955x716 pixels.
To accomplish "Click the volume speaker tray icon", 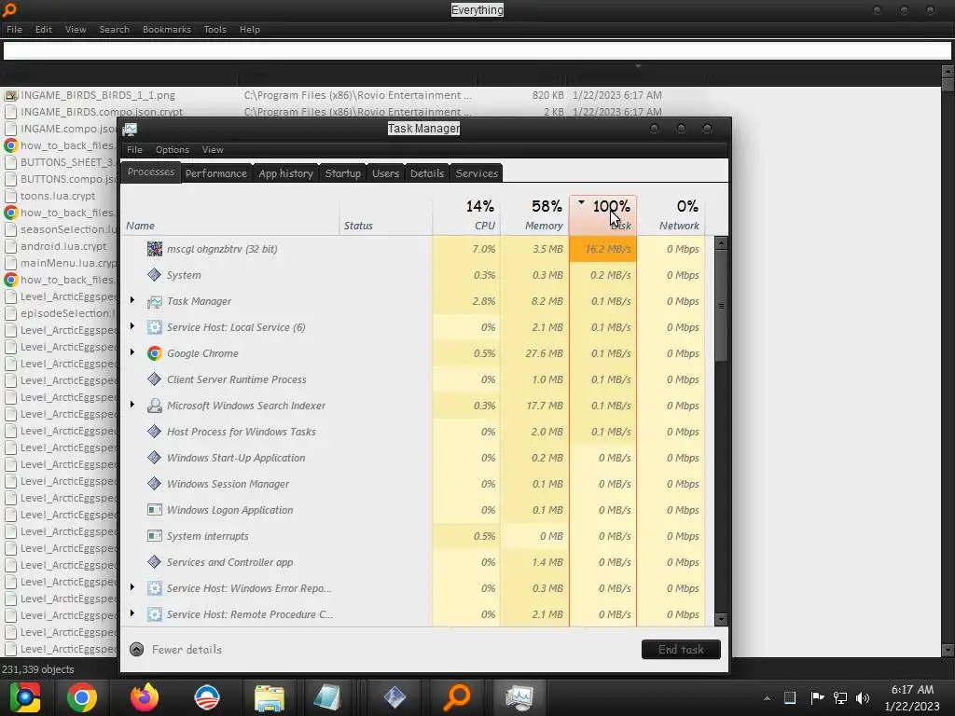I will click(862, 697).
